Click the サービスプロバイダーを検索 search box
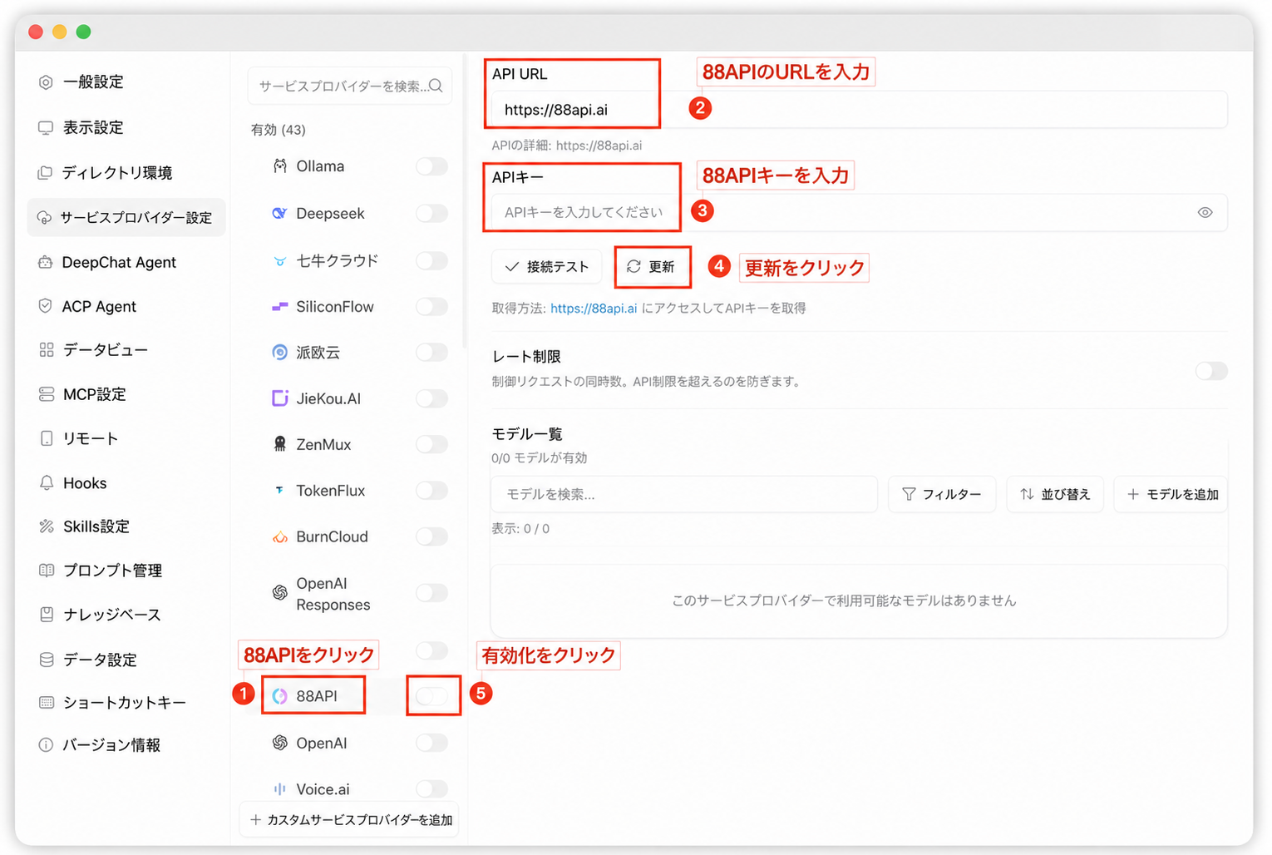The image size is (1272, 855). 350,86
